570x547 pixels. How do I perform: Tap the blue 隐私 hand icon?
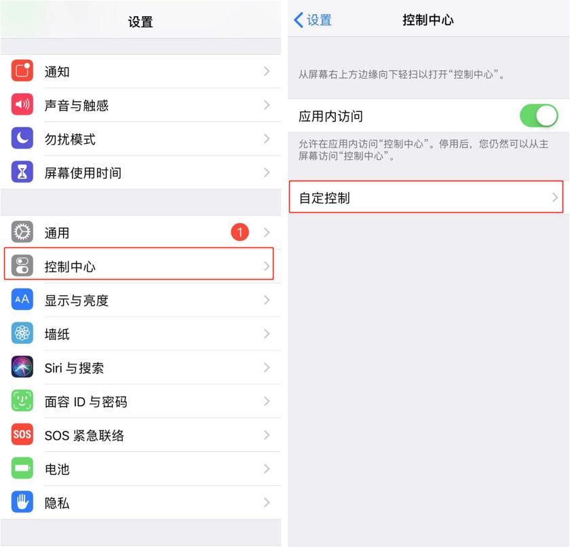click(22, 502)
